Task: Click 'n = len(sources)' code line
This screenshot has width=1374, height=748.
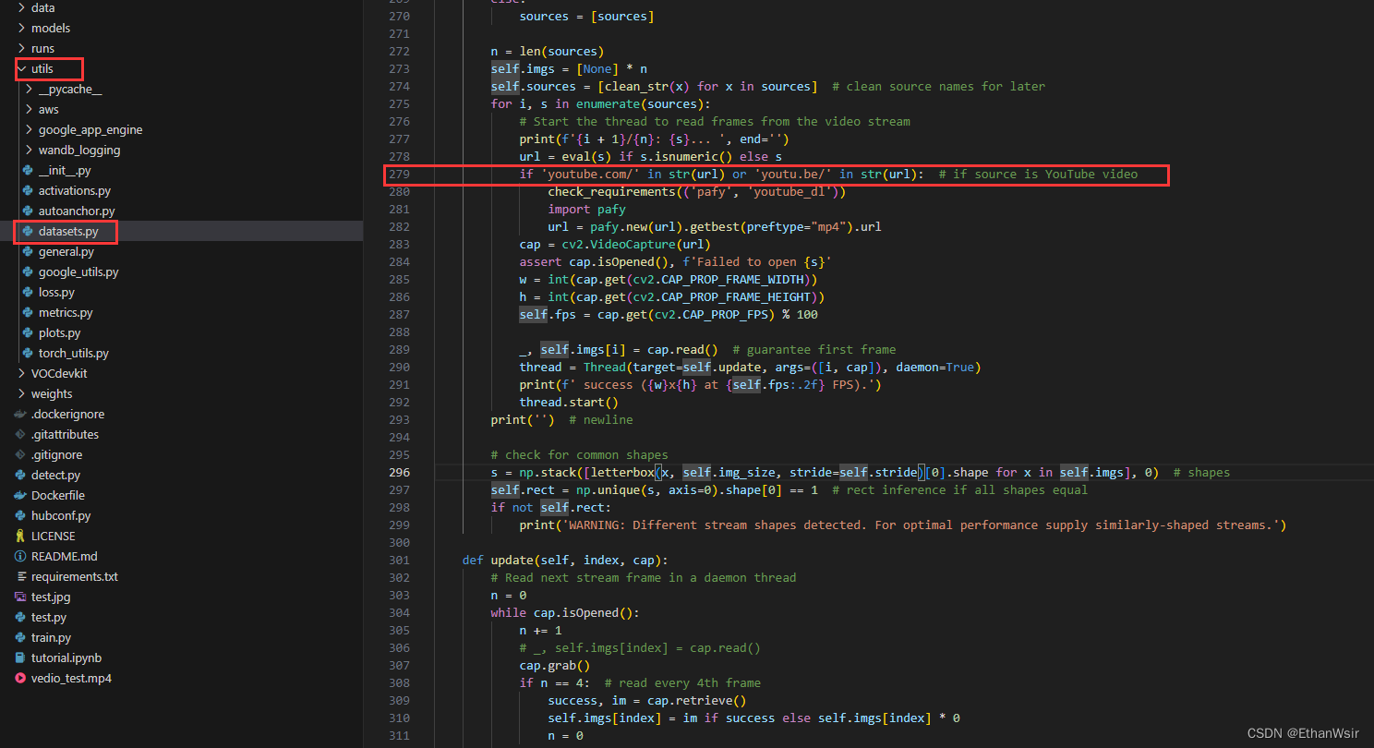Action: [548, 51]
